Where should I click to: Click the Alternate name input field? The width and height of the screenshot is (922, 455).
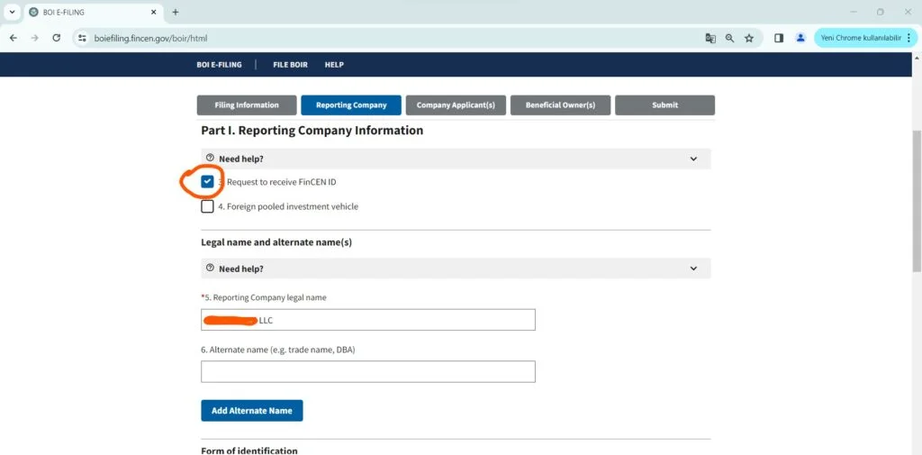click(x=367, y=372)
